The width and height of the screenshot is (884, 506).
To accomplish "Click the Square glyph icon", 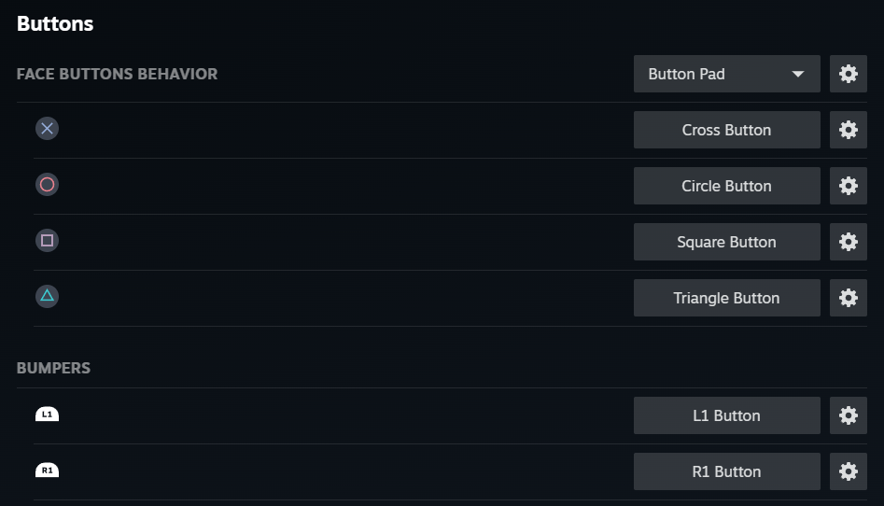I will click(47, 240).
